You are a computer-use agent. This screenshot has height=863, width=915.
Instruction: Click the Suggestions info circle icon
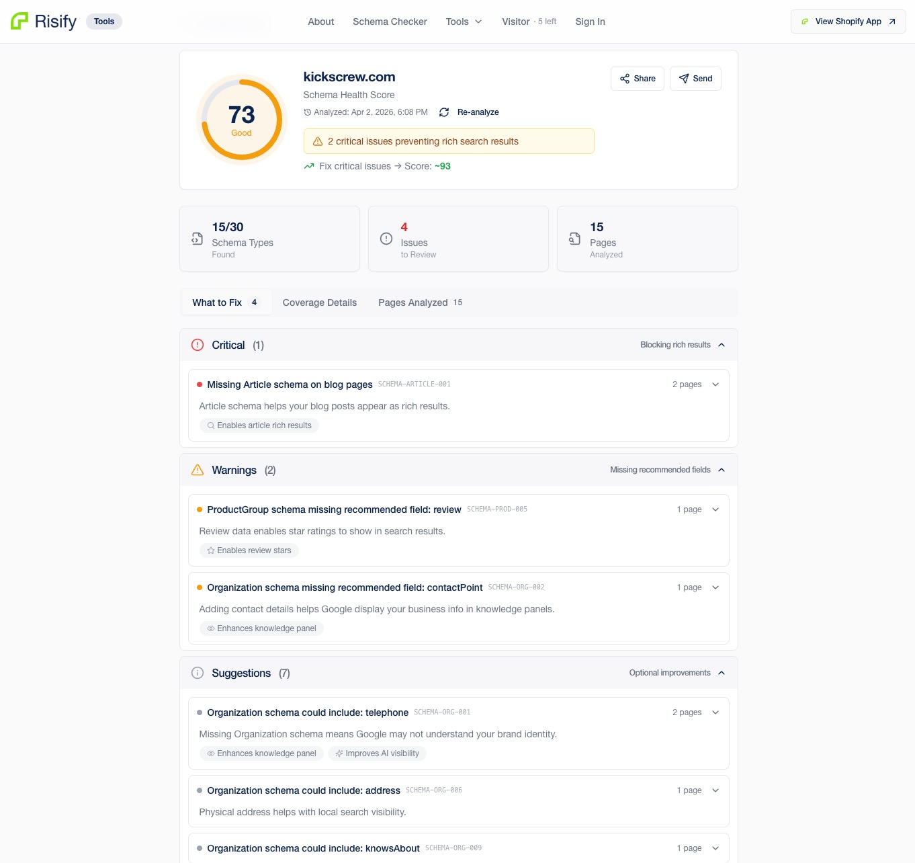(x=198, y=673)
